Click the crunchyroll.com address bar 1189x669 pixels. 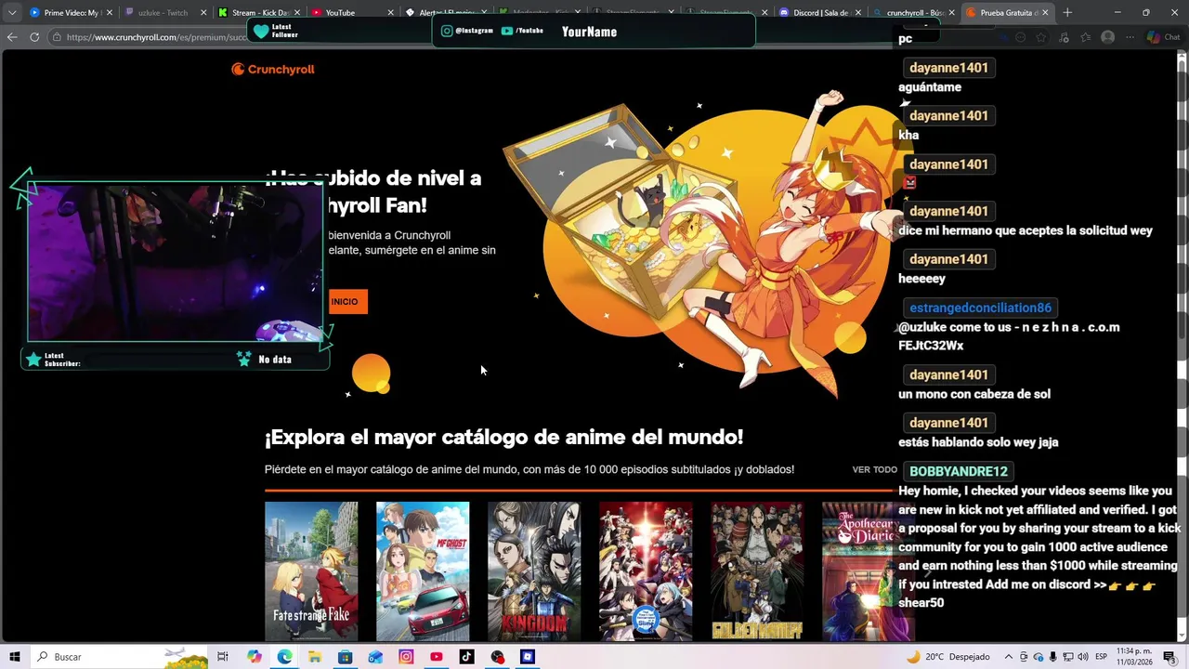point(158,37)
